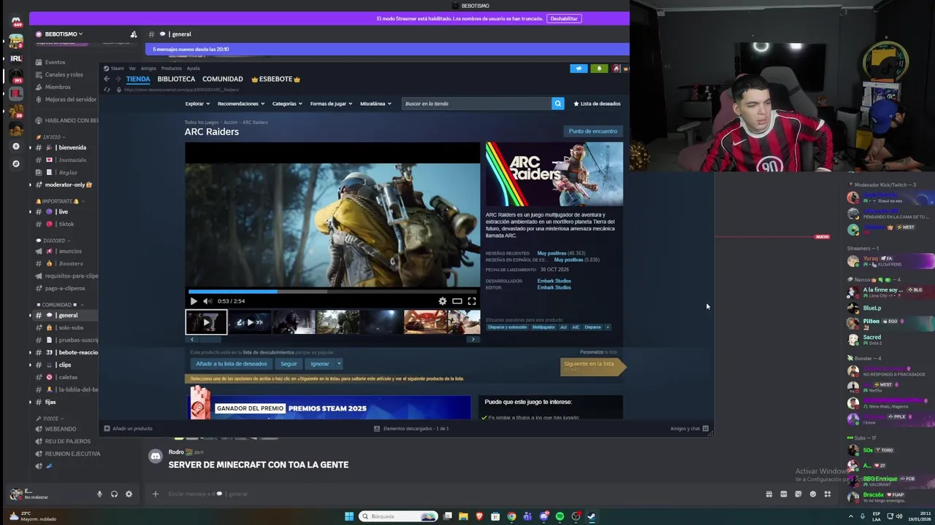Switch to the BIBLIOTECA tab
The image size is (935, 525).
(x=176, y=79)
